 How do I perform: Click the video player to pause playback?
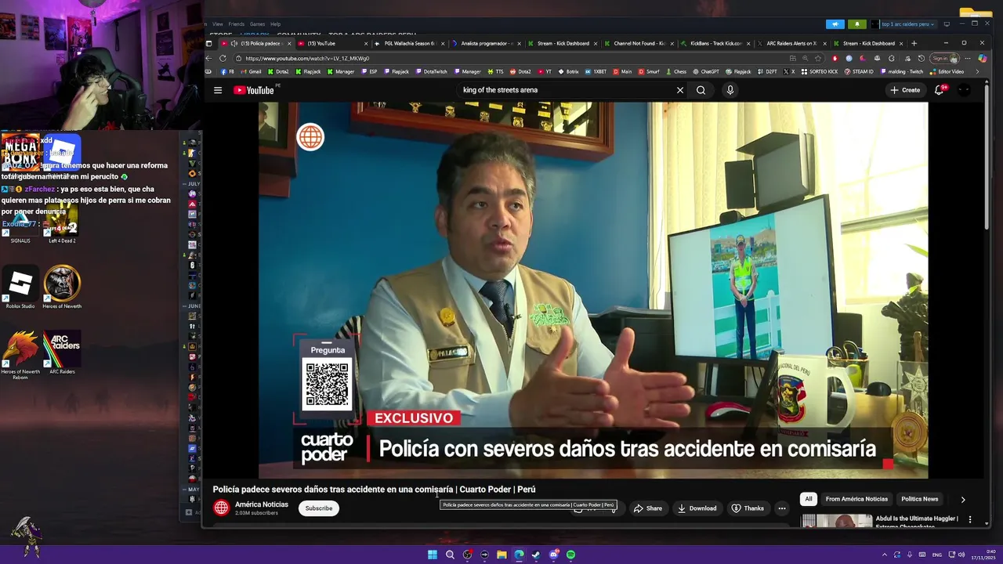[593, 290]
